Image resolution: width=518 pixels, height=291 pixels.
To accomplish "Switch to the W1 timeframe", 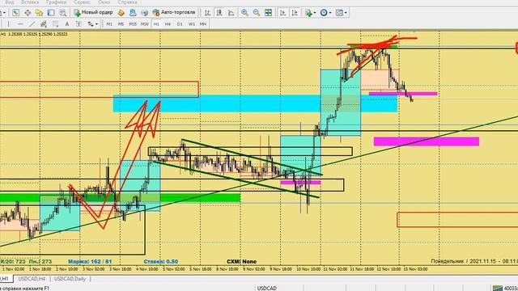I will point(192,24).
